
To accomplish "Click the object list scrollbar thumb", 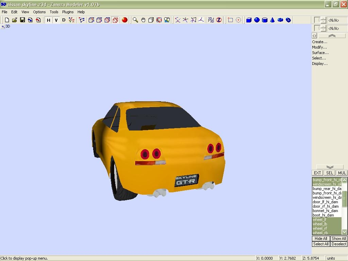I will point(344,198).
